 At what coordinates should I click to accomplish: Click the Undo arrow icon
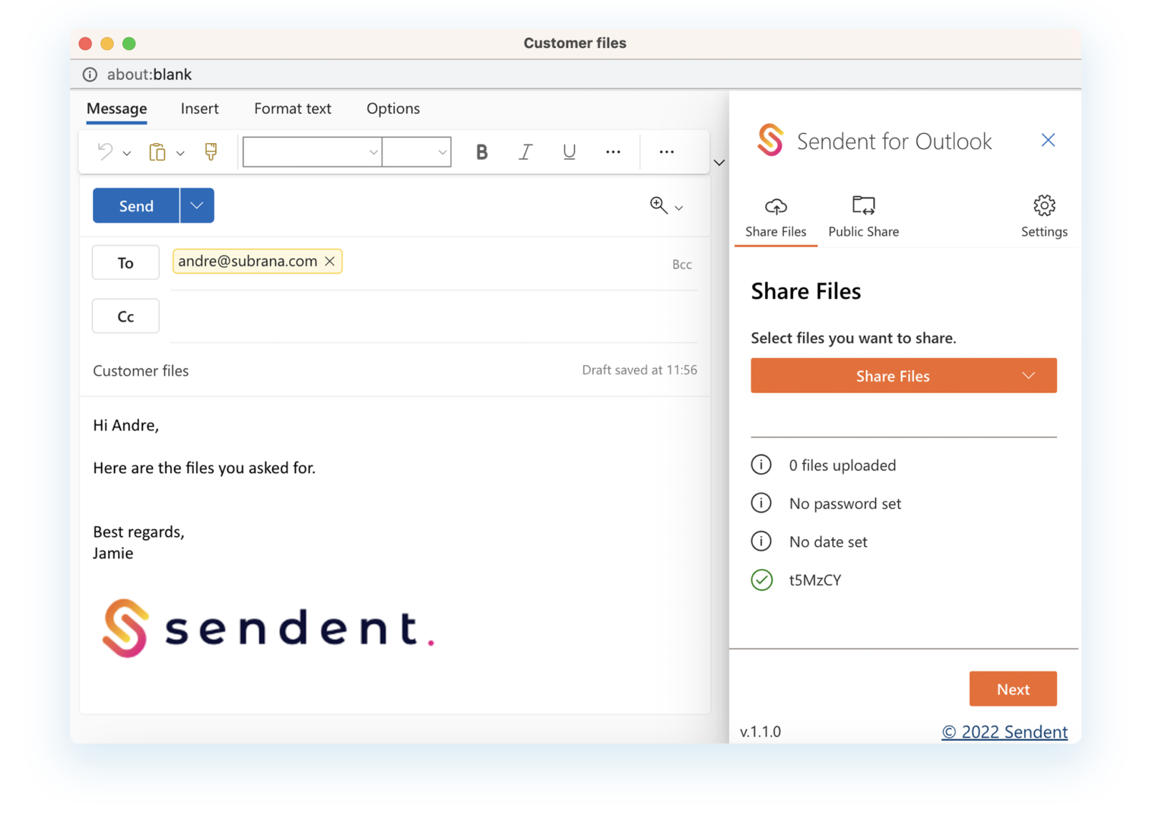(x=106, y=151)
